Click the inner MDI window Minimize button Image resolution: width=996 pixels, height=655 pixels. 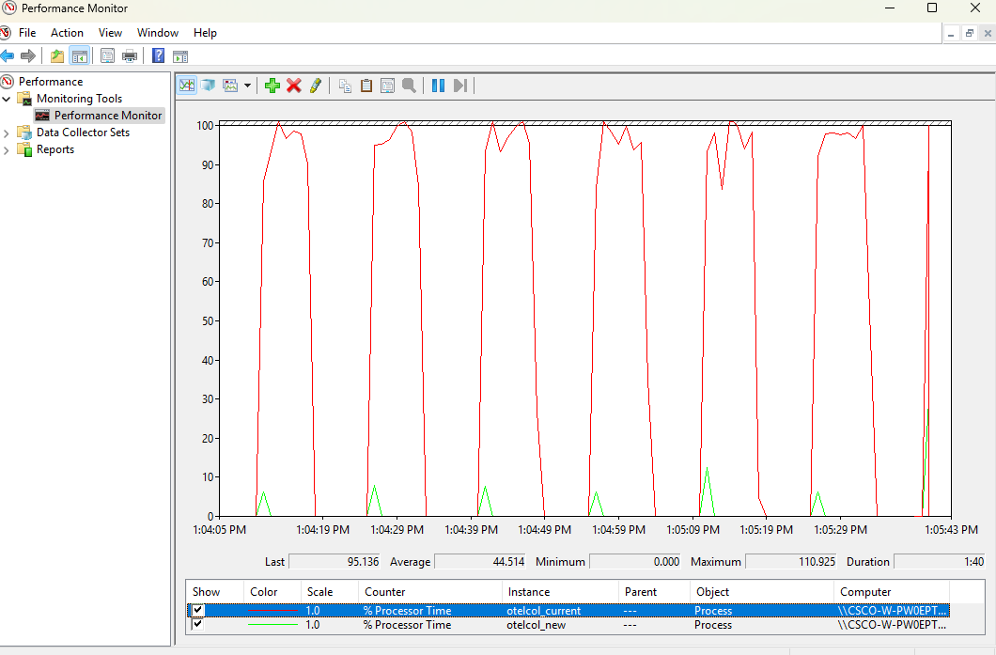(951, 34)
